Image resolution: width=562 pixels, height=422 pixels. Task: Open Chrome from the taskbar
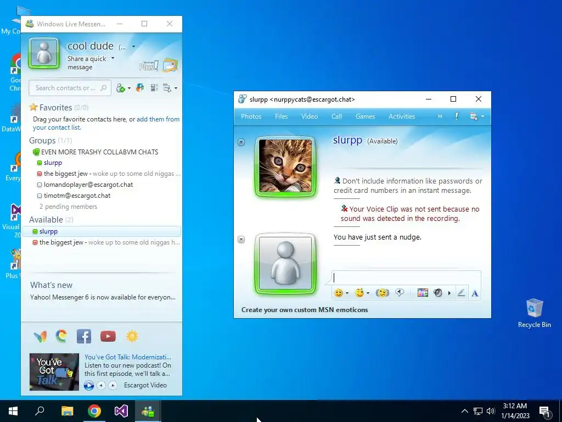[94, 411]
